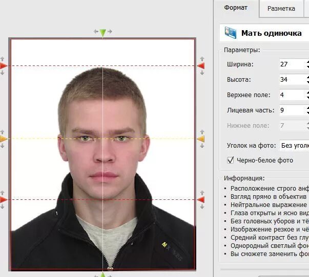This screenshot has height=277, width=309.
Task: Click the Высота: label
Action: tap(239, 79)
